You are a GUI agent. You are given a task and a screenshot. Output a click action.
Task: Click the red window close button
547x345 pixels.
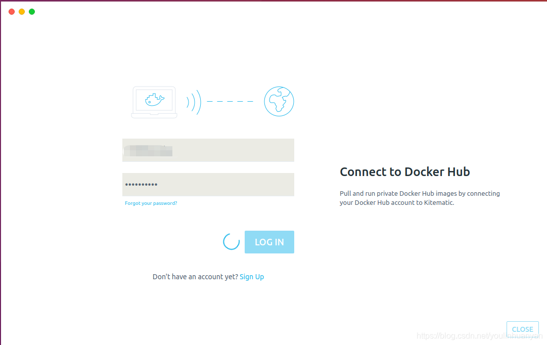point(12,12)
